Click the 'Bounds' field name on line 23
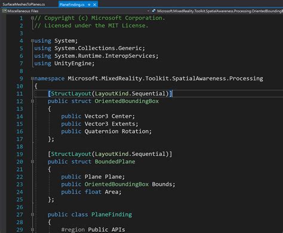283x233 pixels. [162, 184]
